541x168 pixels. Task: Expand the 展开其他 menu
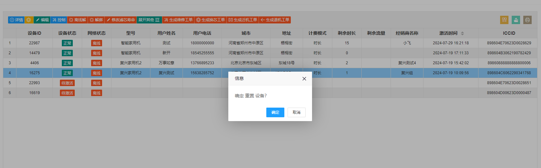[x=149, y=20]
